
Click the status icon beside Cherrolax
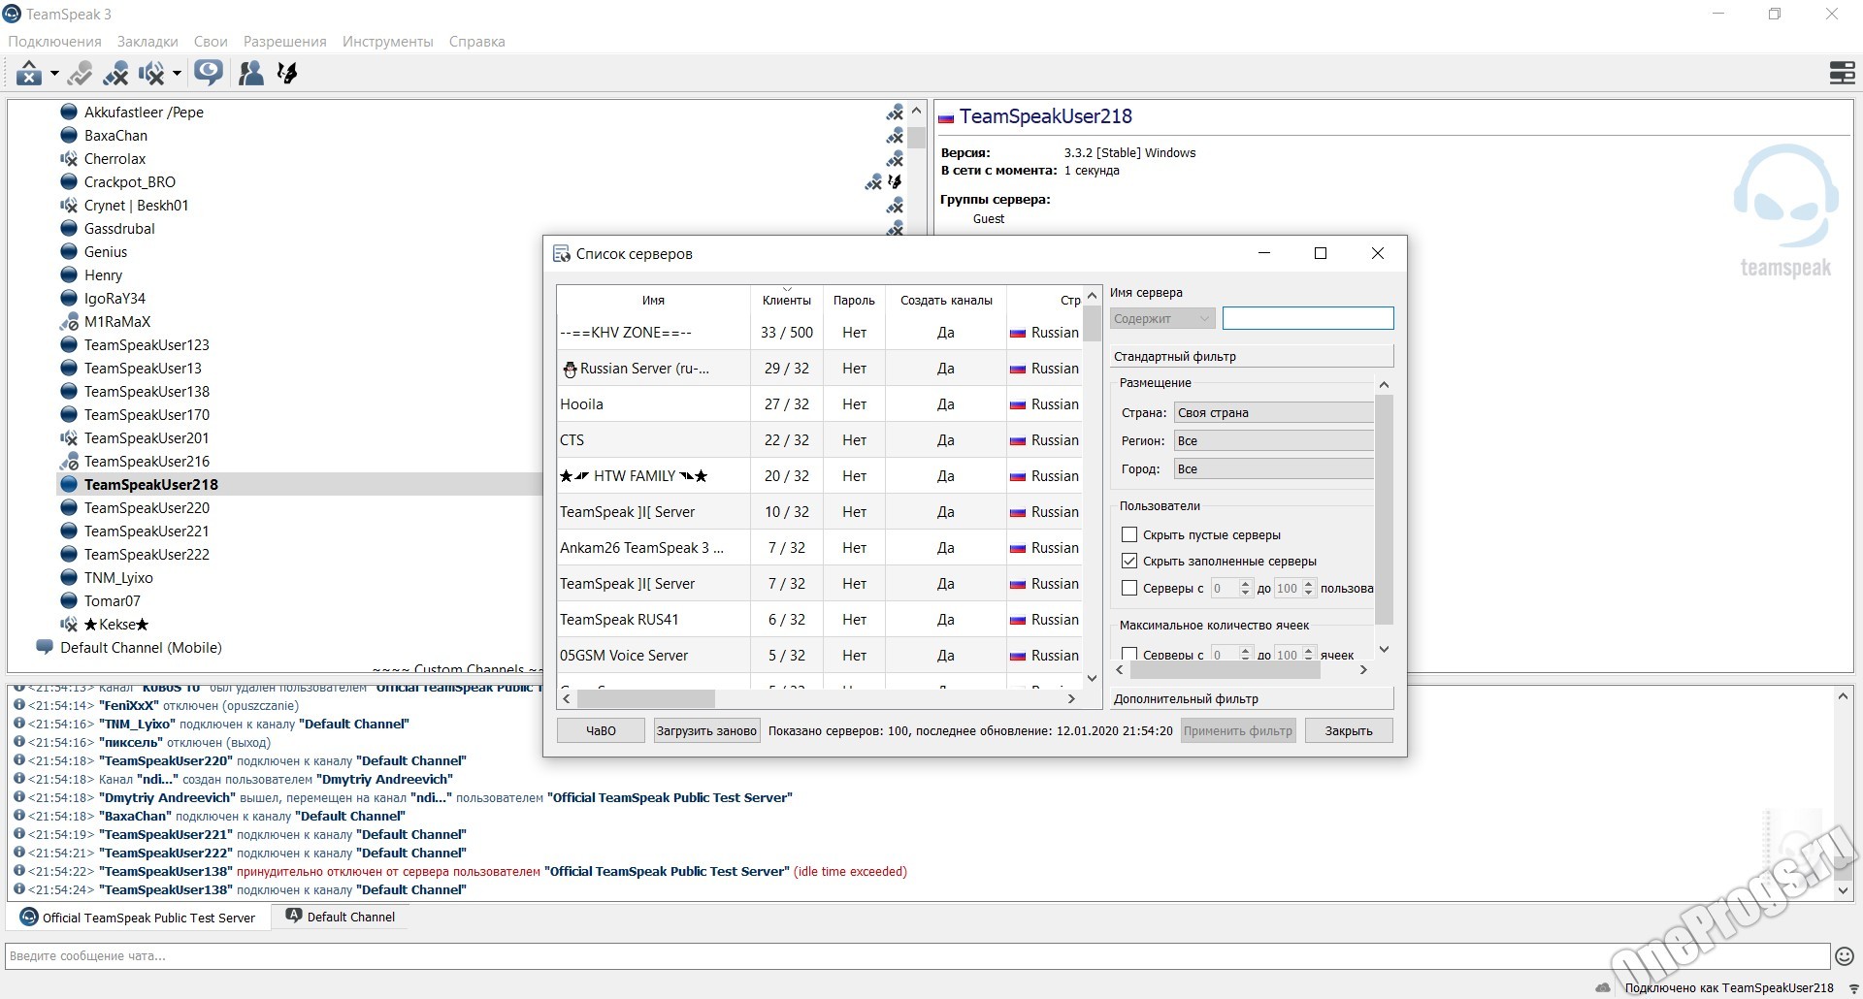coord(69,159)
